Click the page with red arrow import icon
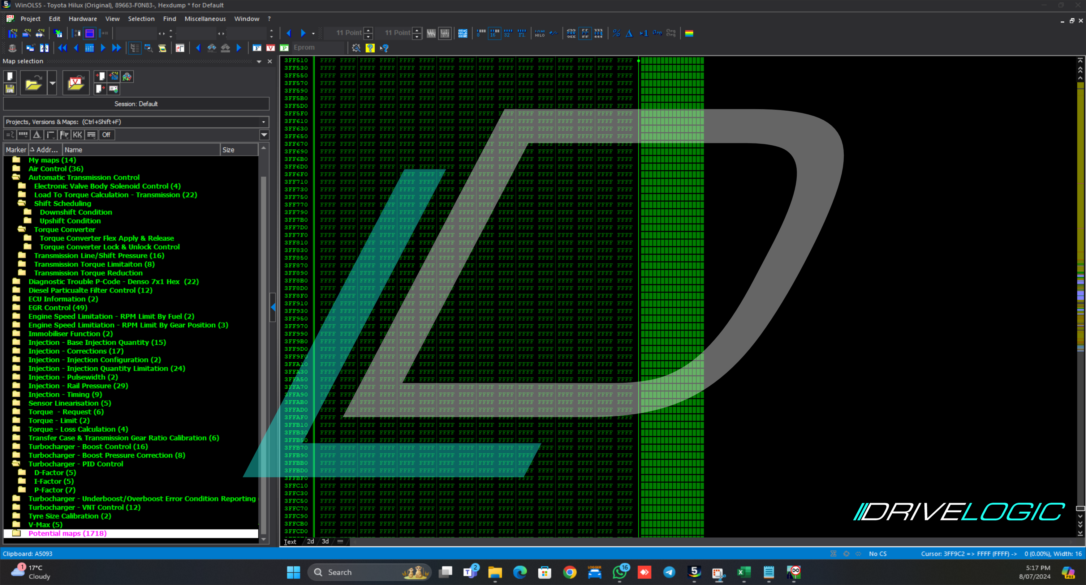Screen dimensions: 1086x585 (100, 77)
